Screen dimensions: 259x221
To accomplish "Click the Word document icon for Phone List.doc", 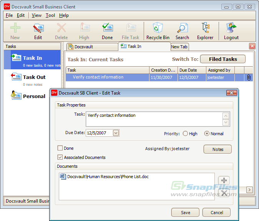I will point(63,177).
